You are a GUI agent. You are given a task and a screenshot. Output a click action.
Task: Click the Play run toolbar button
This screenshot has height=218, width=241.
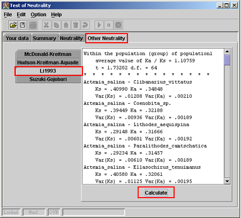[x=99, y=25]
